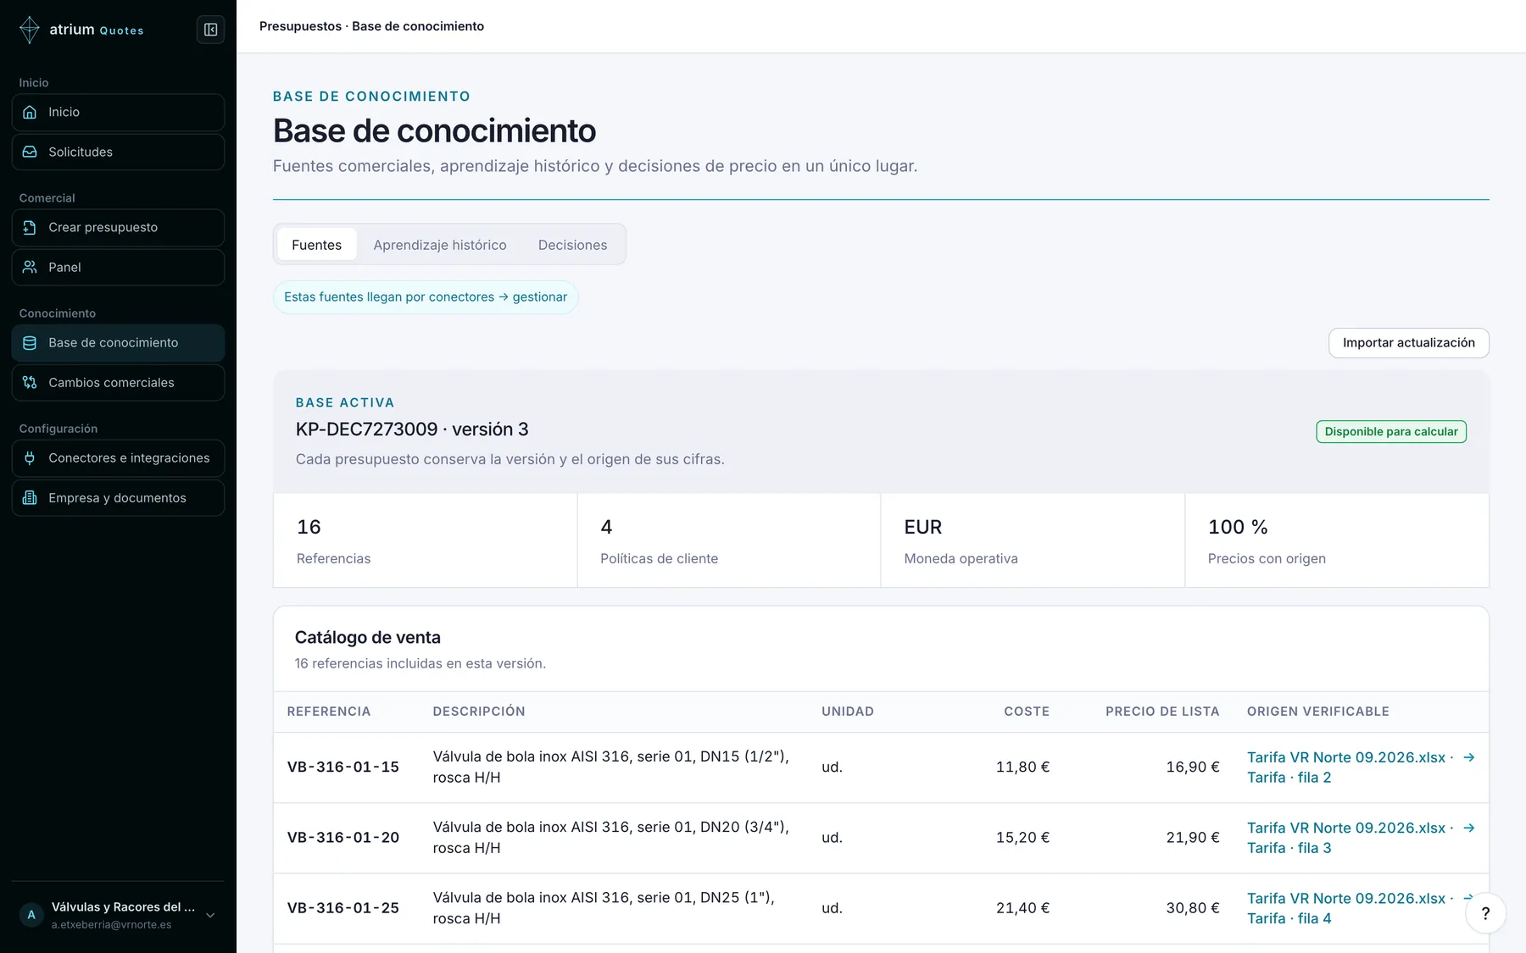The width and height of the screenshot is (1526, 953).
Task: Click the 16 Referencias stat card
Action: tap(425, 540)
